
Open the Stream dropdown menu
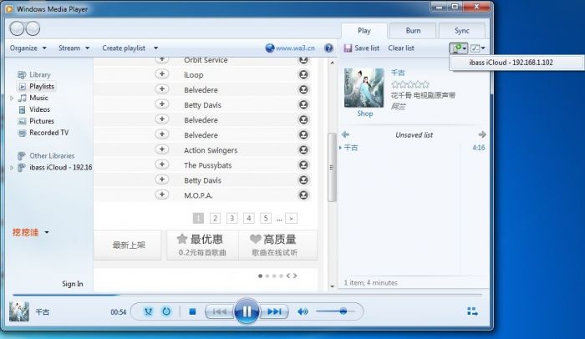point(74,48)
